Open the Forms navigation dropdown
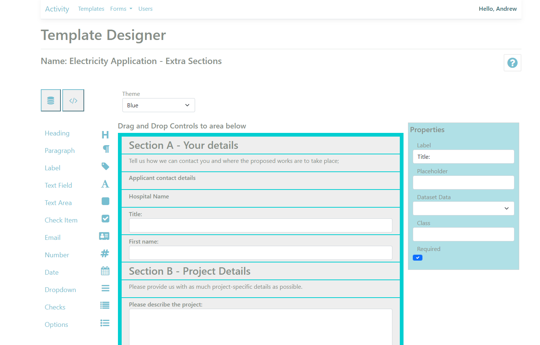 coord(121,9)
